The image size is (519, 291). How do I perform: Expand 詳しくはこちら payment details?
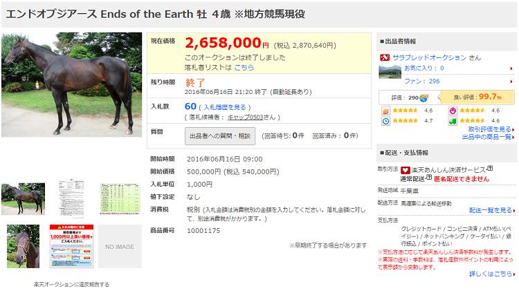pos(491,274)
